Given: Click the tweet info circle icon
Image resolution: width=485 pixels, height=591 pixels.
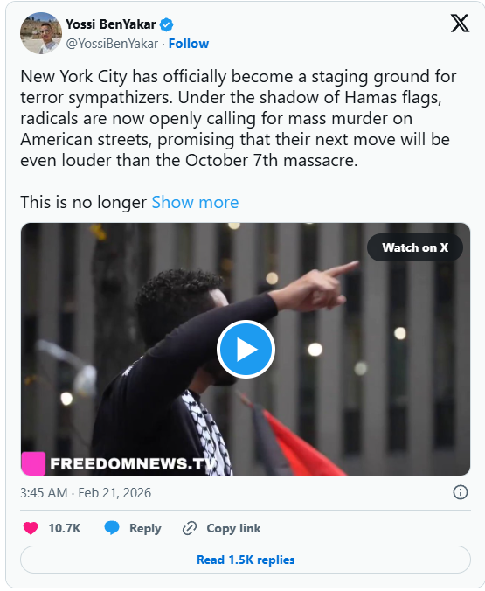Looking at the screenshot, I should pos(460,492).
